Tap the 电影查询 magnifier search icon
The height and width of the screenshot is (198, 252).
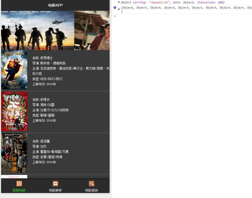coord(92,184)
